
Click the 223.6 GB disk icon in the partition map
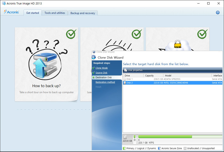[x=125, y=137]
